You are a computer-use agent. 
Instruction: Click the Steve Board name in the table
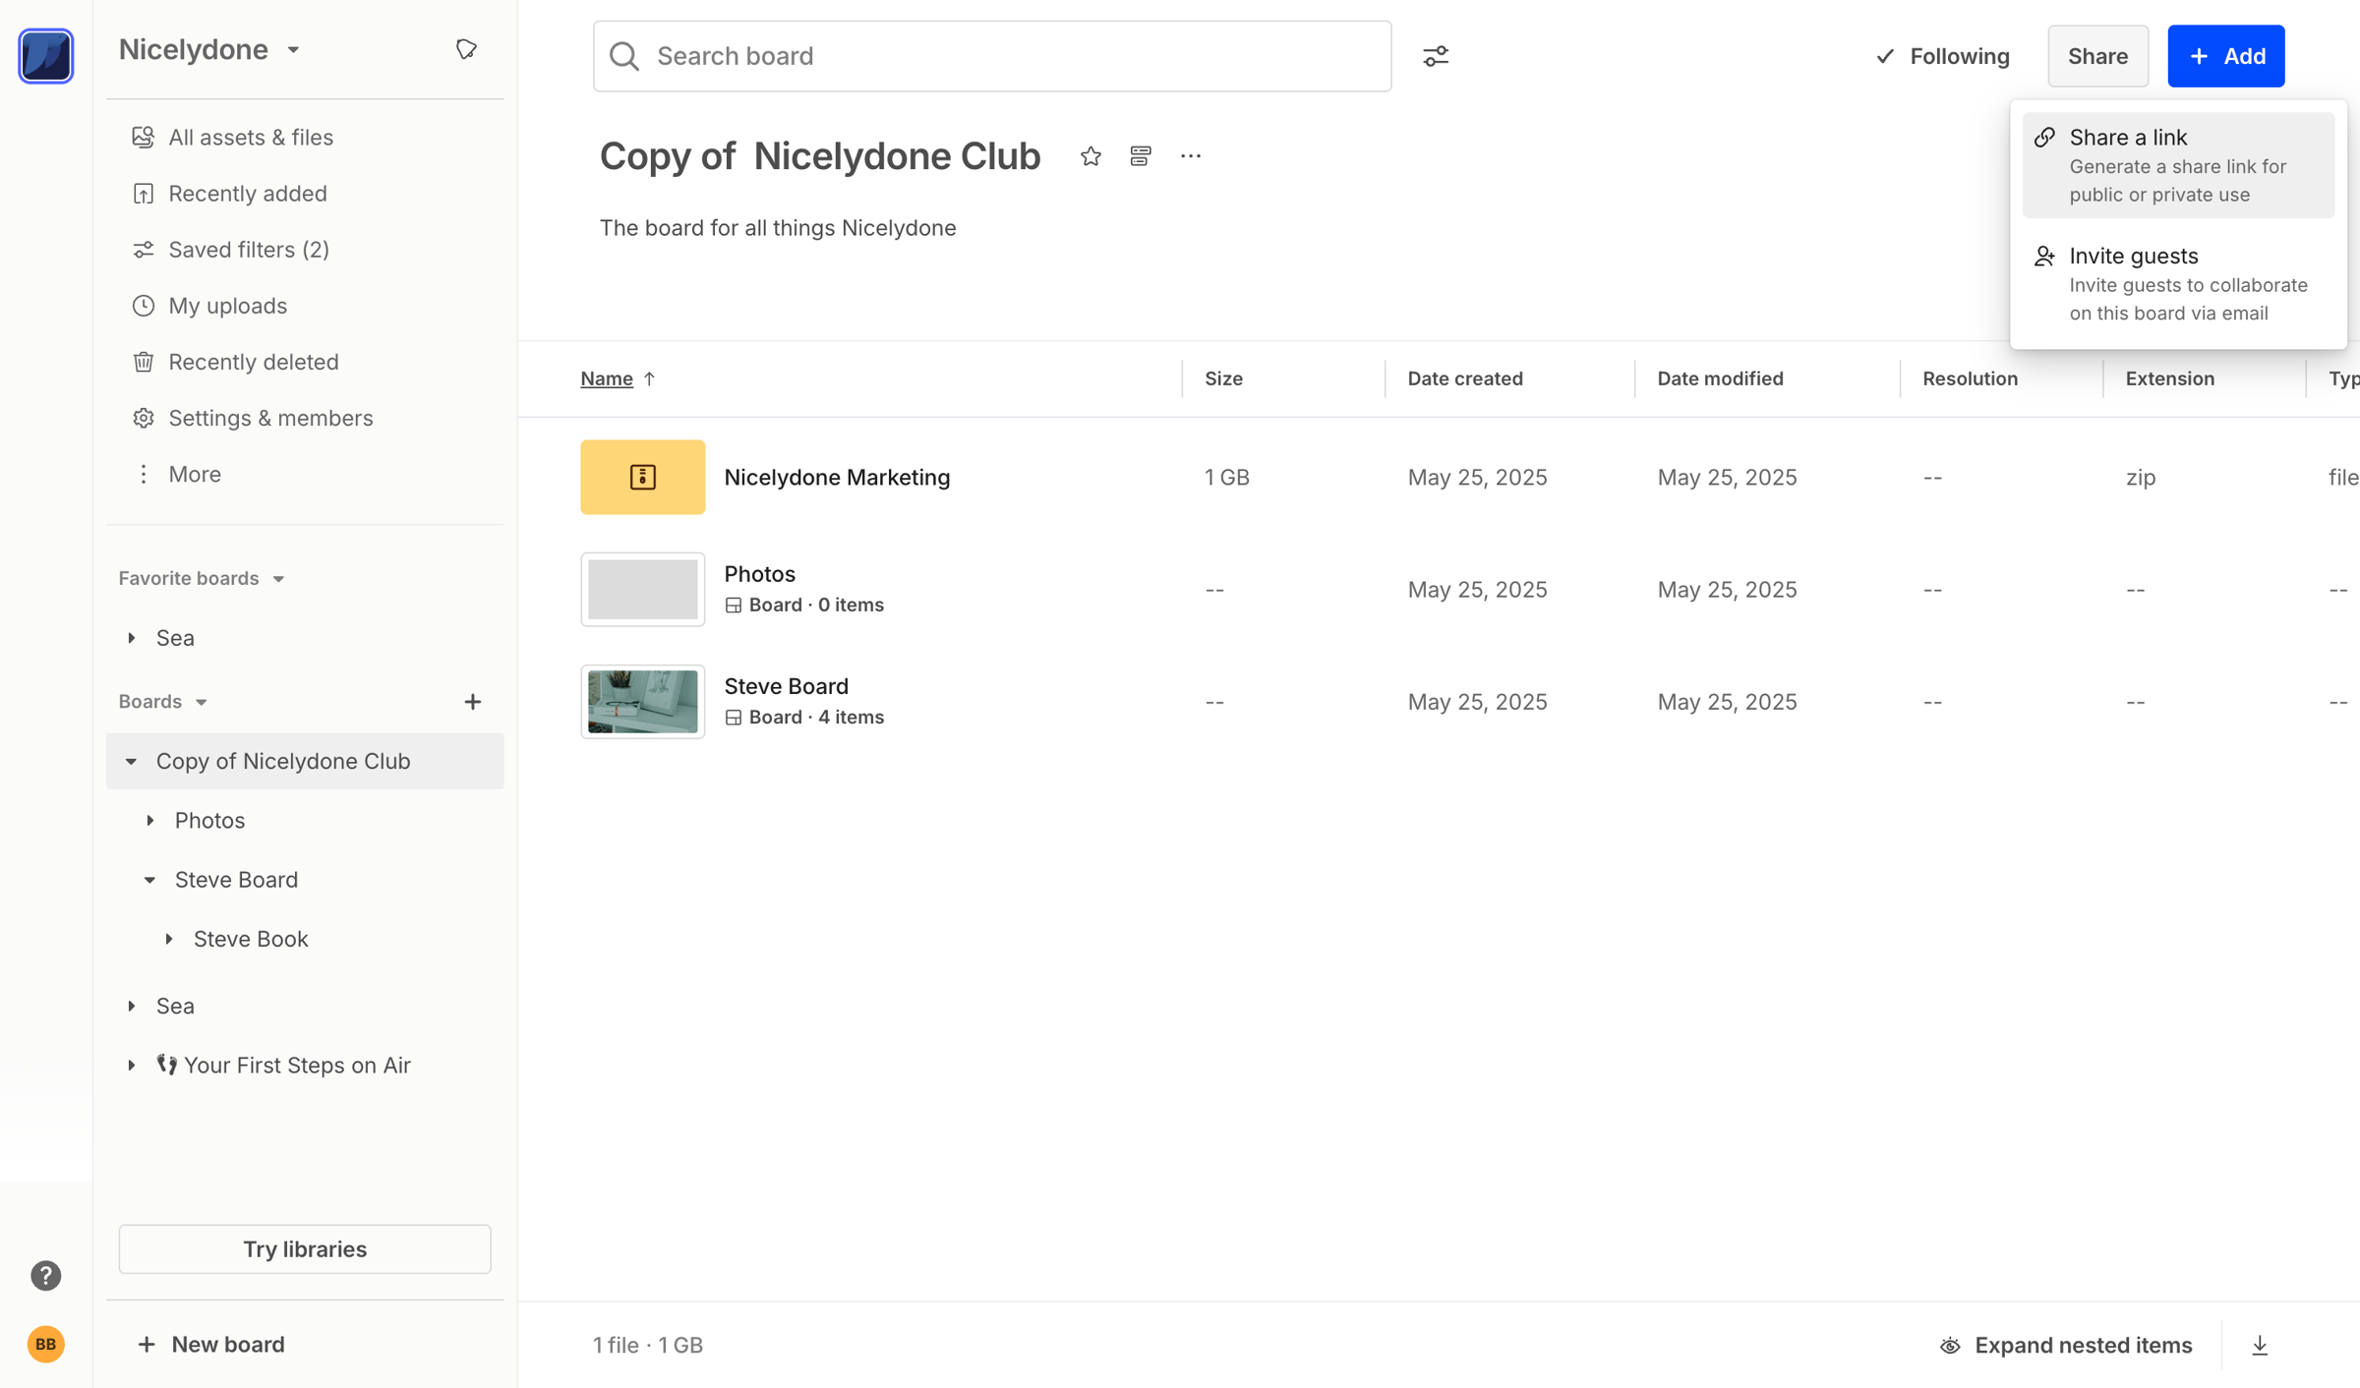[786, 685]
